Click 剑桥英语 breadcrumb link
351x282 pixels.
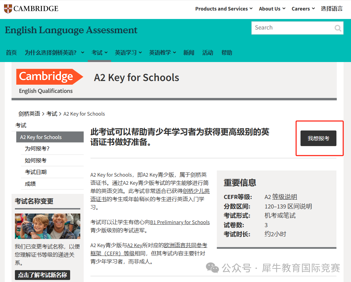coord(29,114)
